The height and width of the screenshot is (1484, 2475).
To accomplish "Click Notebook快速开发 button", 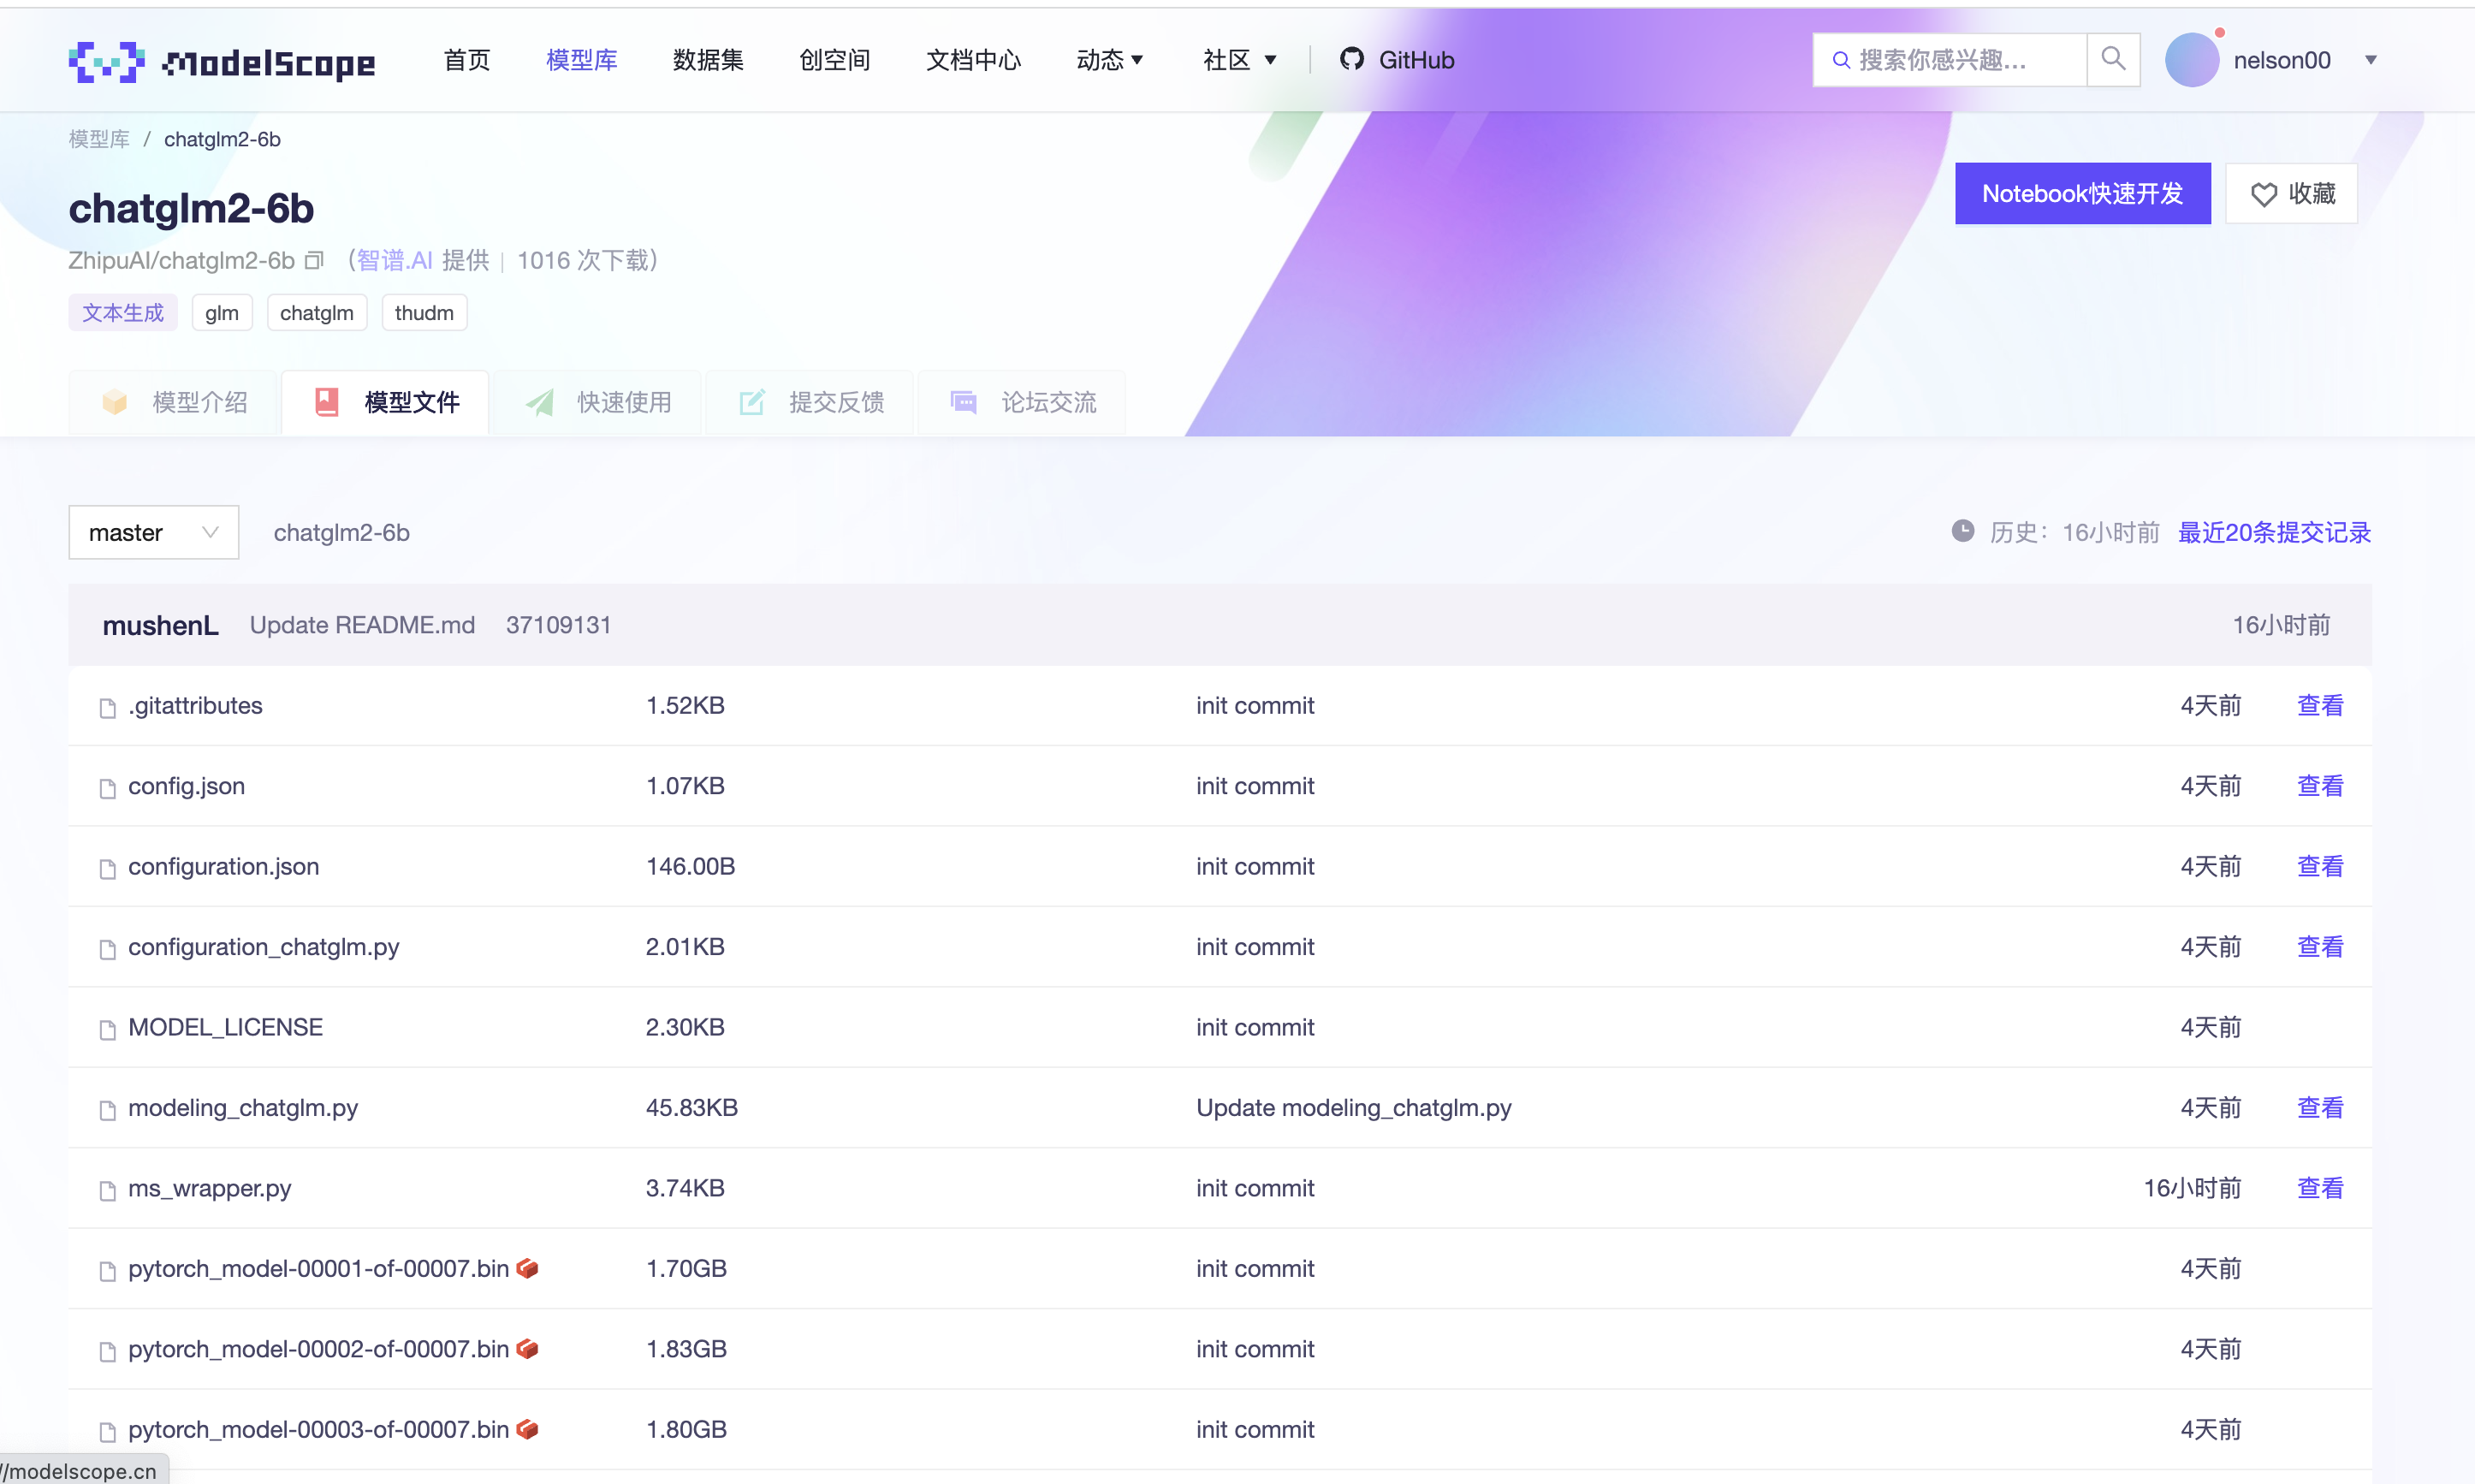I will [x=2082, y=193].
